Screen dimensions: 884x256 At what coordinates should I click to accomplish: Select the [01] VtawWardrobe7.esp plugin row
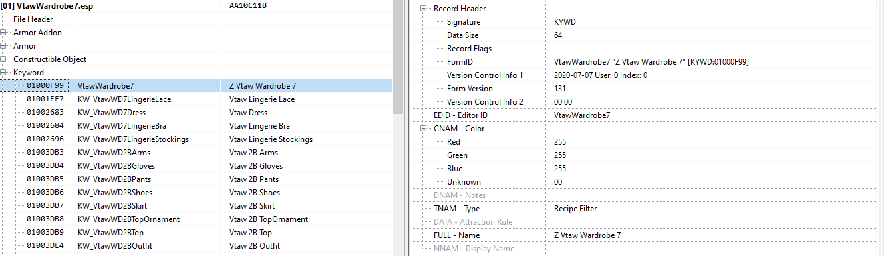[196, 6]
